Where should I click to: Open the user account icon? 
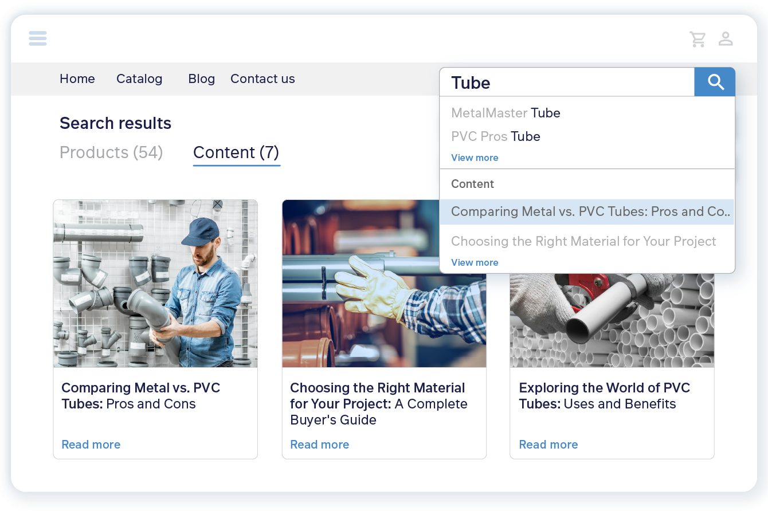pos(726,38)
